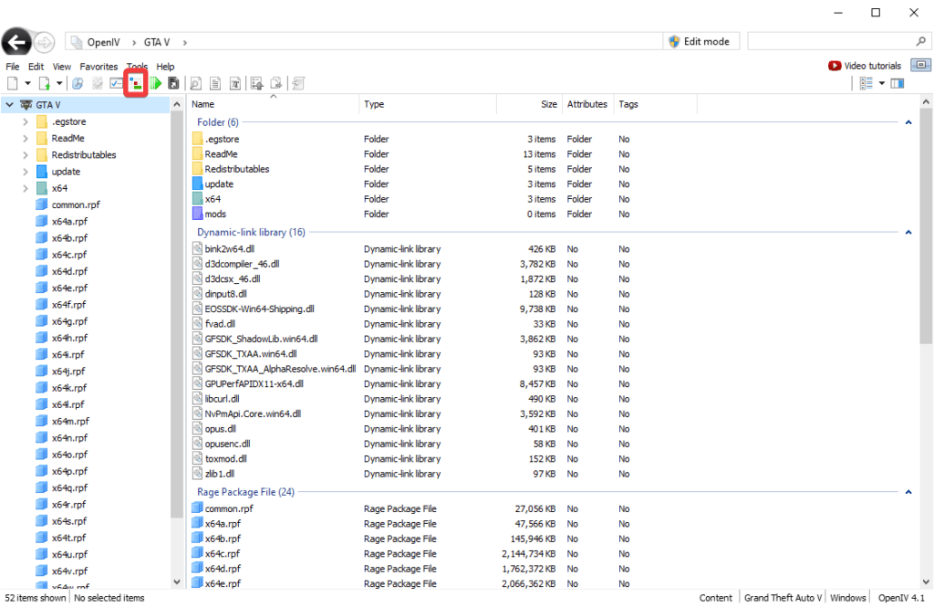Click the file list vertical scrollbar
Image resolution: width=934 pixels, height=607 pixels.
pos(927,228)
